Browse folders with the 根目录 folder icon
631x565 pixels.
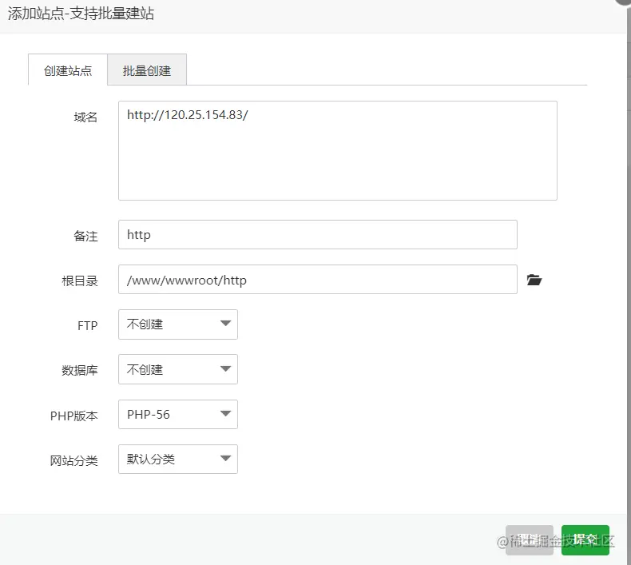534,280
